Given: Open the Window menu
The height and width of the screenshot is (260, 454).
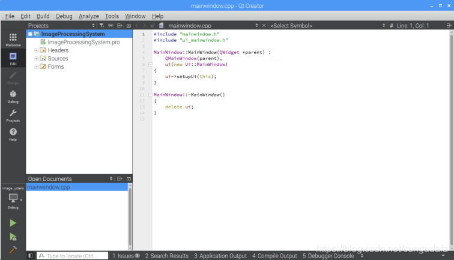Looking at the screenshot, I should pyautogui.click(x=135, y=16).
